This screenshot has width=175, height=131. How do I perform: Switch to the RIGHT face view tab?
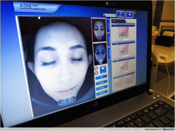tap(109, 53)
